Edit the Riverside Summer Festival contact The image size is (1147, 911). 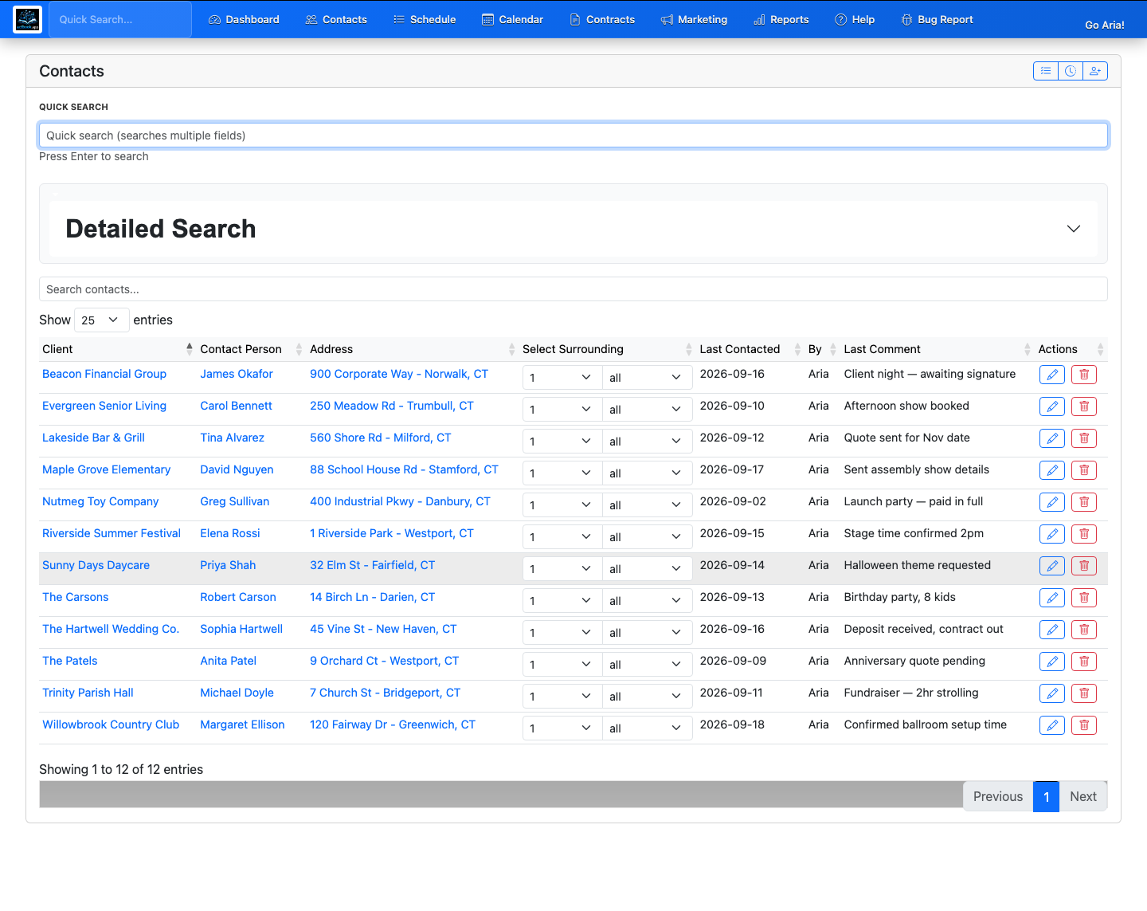coord(1052,534)
